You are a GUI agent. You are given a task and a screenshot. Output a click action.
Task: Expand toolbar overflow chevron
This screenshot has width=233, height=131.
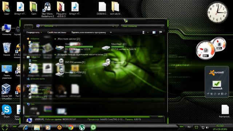click(x=111, y=32)
